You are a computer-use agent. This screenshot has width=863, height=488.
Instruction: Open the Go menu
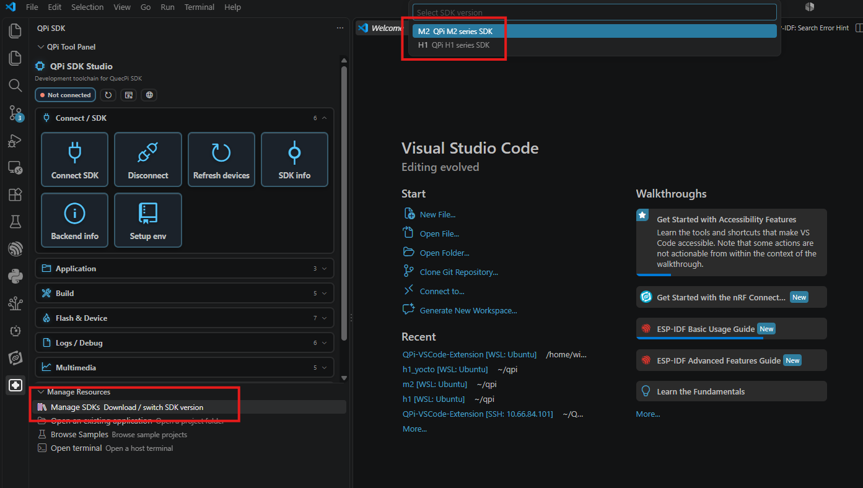(x=146, y=7)
